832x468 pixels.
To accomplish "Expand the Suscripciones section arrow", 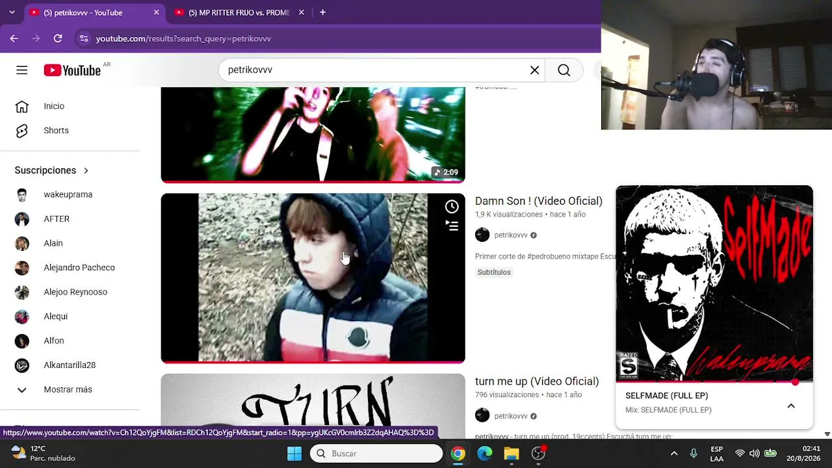I will click(x=86, y=170).
